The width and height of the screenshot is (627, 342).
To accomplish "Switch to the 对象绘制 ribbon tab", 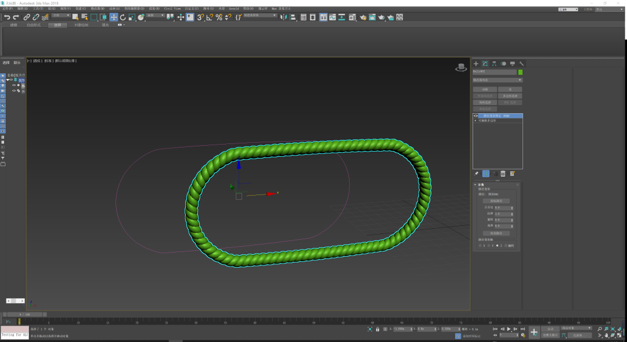I will coord(81,25).
